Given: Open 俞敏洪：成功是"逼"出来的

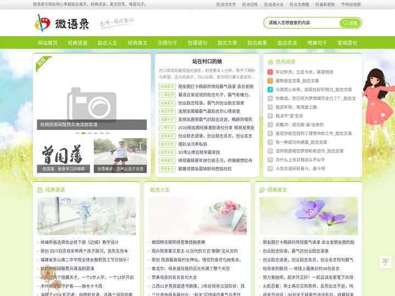Looking at the screenshot, I should (300, 124).
